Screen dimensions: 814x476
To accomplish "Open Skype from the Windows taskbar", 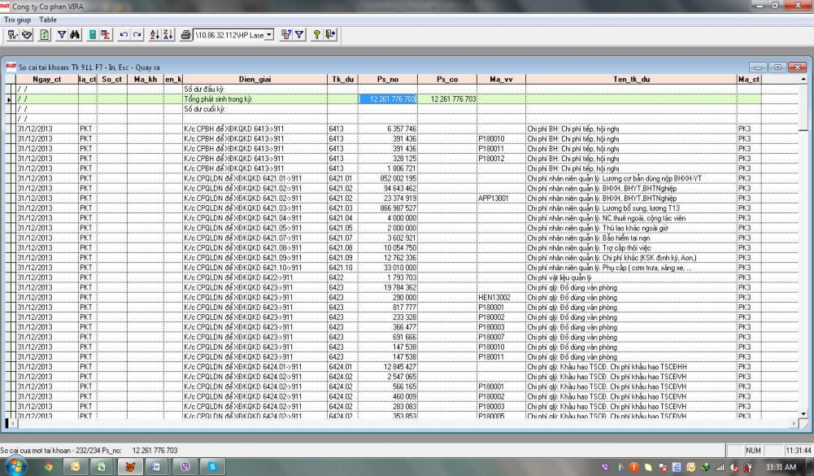I will coord(213,468).
